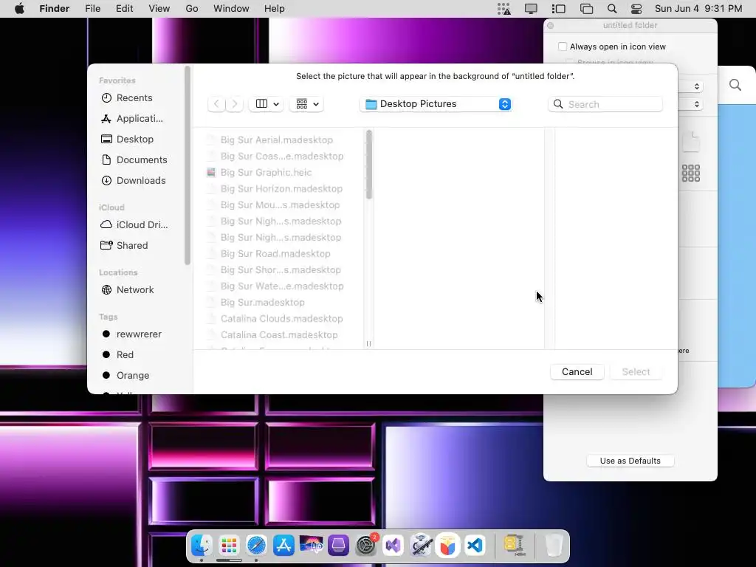
Task: Go back with the left chevron button
Action: point(216,104)
